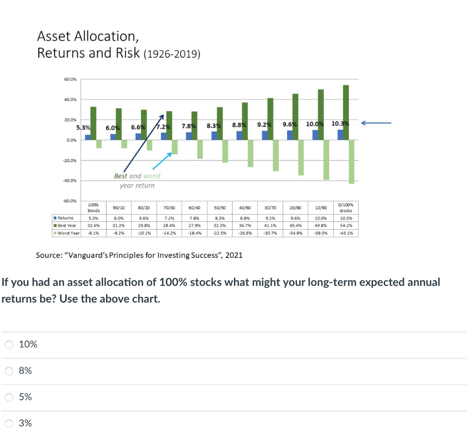Click the Worst Year row label
468x441 pixels.
coord(67,233)
